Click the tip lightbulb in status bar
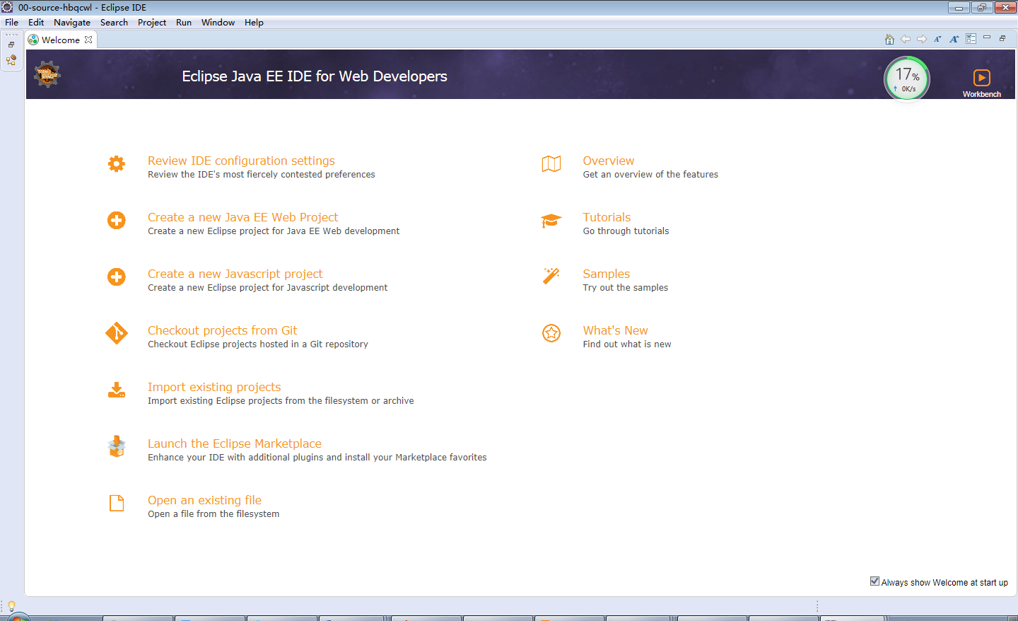Screen dimensions: 1018x621 [11, 606]
